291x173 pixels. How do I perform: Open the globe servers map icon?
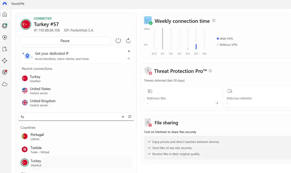(5, 26)
